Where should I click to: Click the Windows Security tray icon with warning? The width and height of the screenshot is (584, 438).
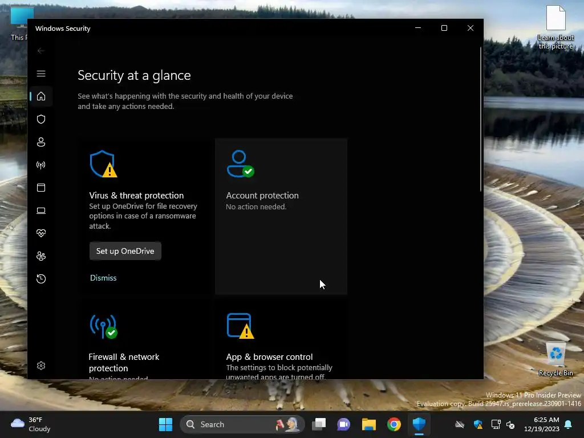478,424
